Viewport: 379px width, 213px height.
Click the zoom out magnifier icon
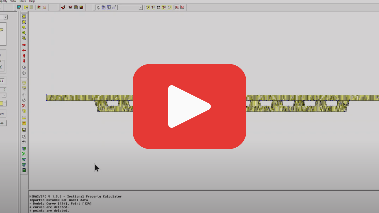click(x=24, y=28)
